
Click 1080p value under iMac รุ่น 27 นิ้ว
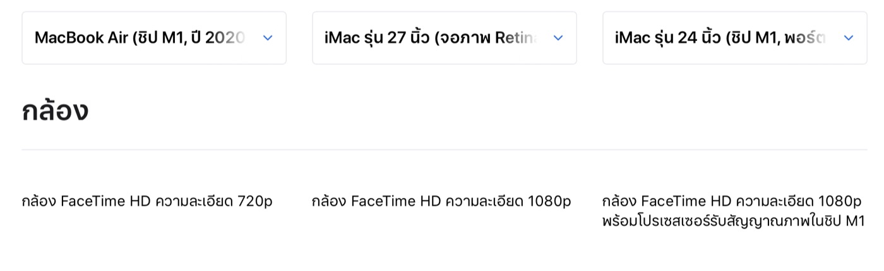[x=549, y=202]
